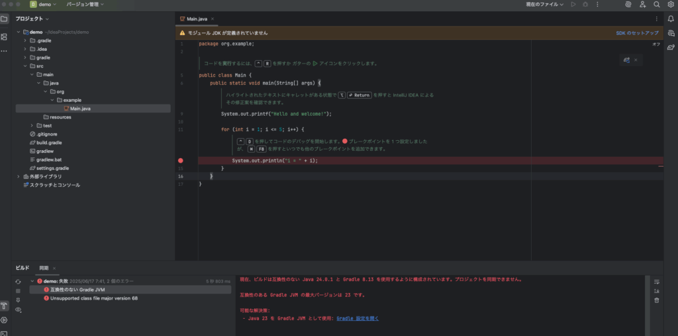This screenshot has width=678, height=336.
Task: Open more run actions next to Debug icon
Action: pyautogui.click(x=598, y=5)
